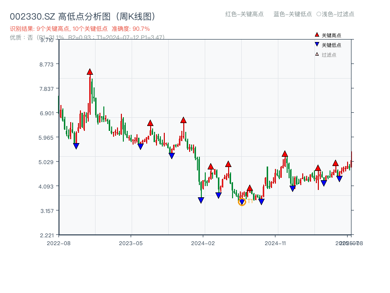Select the highest red peak marker above 8.773
Screen dimensions: 390x293
point(90,72)
